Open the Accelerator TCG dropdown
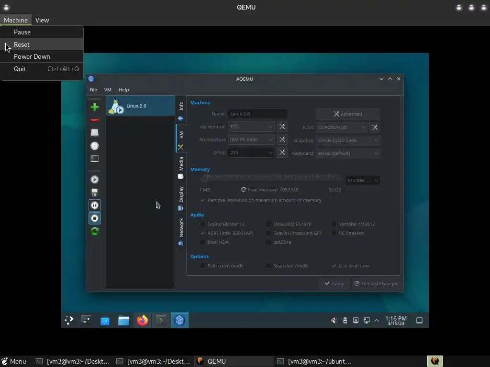The image size is (490, 367). click(x=251, y=126)
